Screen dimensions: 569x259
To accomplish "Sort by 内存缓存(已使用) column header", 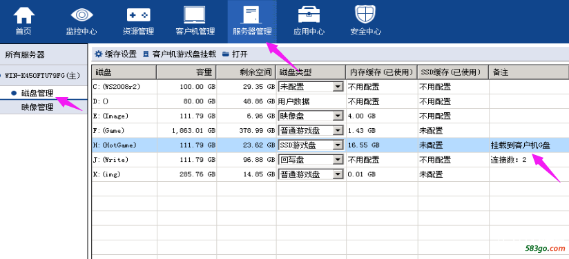I will click(382, 72).
